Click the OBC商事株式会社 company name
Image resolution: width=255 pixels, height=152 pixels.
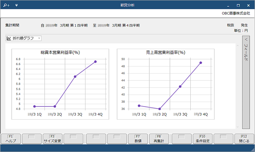[x=236, y=13]
